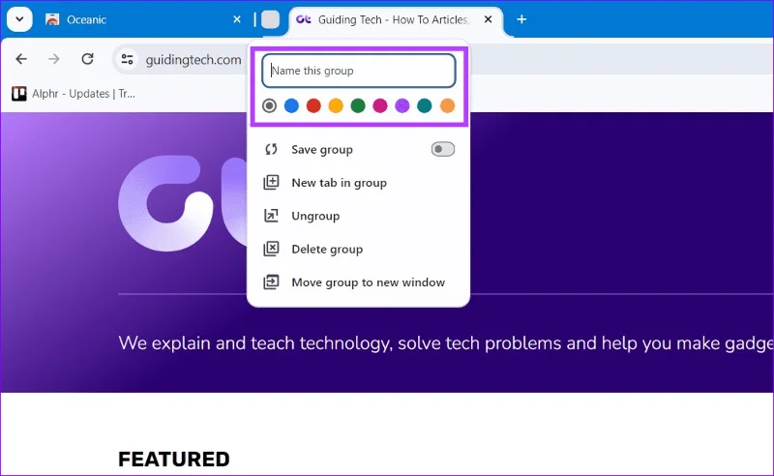Pick the pink group color

click(x=380, y=105)
